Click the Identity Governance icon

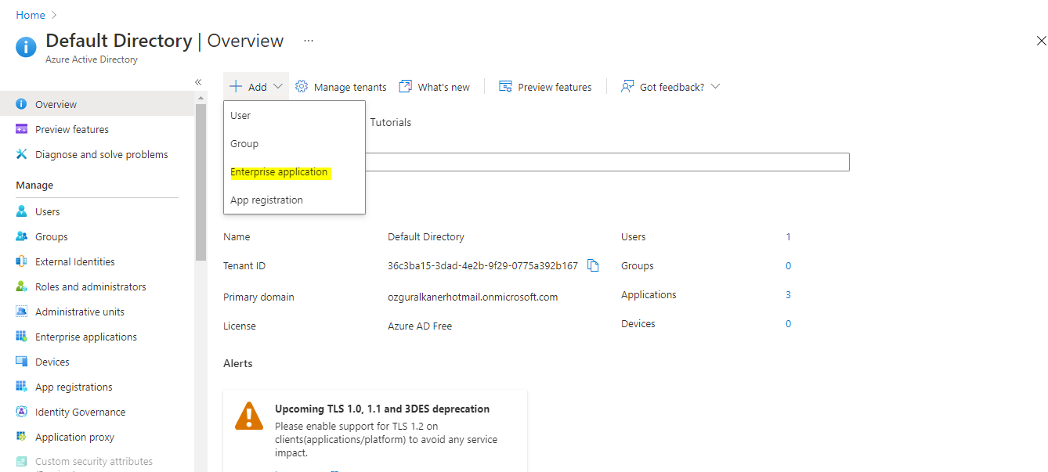[x=21, y=412]
